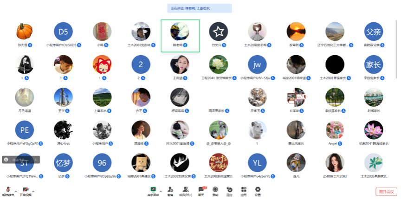Click the current speaker banner at top
The image size is (401, 199).
(200, 8)
